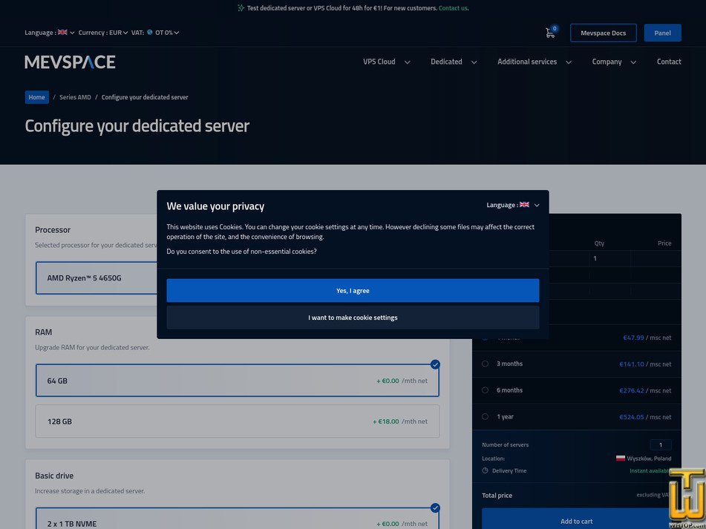Click the €276.42 price text

pos(632,390)
